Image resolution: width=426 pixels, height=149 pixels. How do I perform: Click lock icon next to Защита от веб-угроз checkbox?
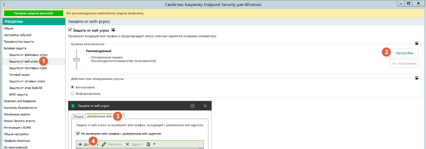[x=113, y=30]
